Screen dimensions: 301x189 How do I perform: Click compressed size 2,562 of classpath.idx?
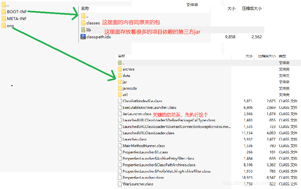[256, 37]
